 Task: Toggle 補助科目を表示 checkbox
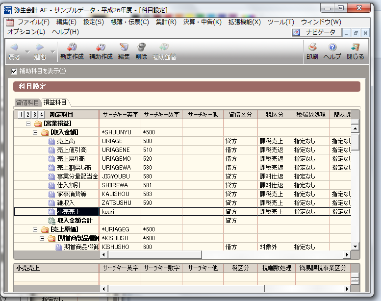pyautogui.click(x=14, y=72)
